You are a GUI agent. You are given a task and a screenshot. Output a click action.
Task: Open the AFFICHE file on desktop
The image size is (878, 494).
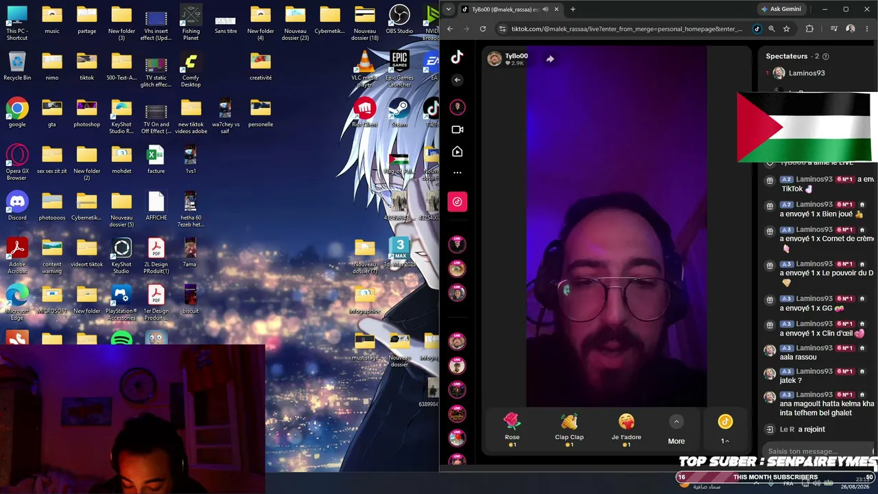coord(156,206)
